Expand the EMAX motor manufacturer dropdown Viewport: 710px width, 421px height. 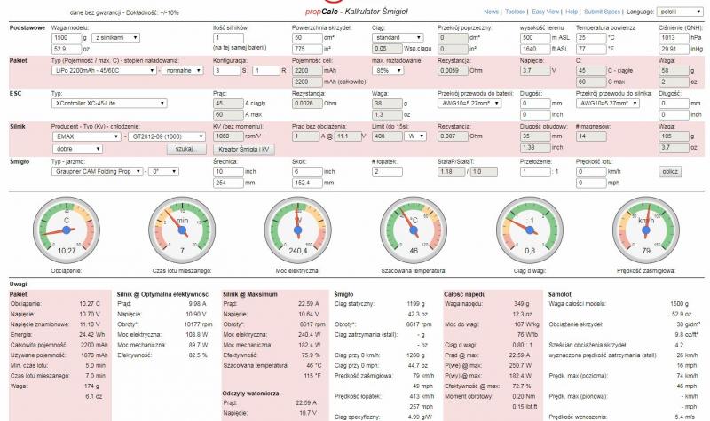87,137
